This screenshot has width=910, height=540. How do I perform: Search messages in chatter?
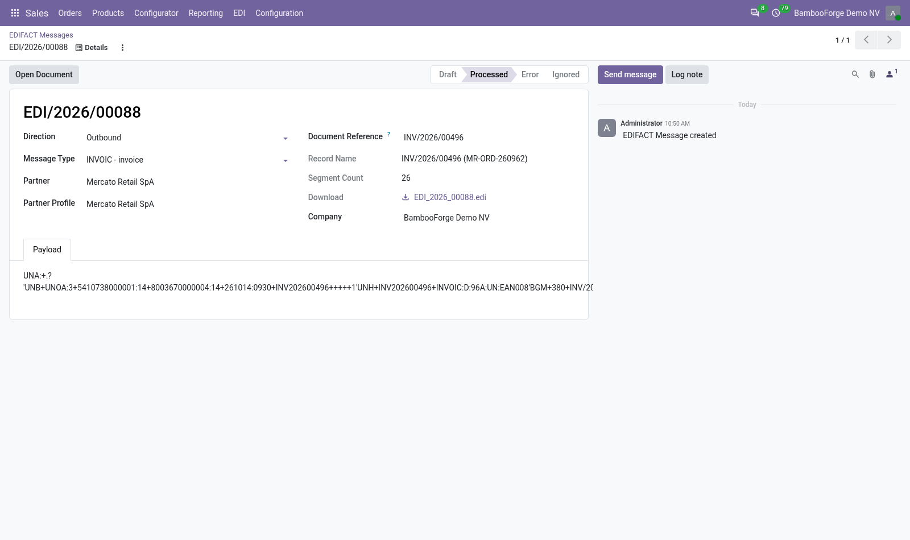click(855, 74)
